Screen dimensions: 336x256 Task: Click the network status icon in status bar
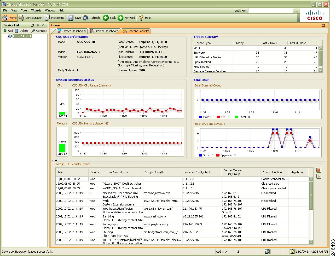click(267, 252)
